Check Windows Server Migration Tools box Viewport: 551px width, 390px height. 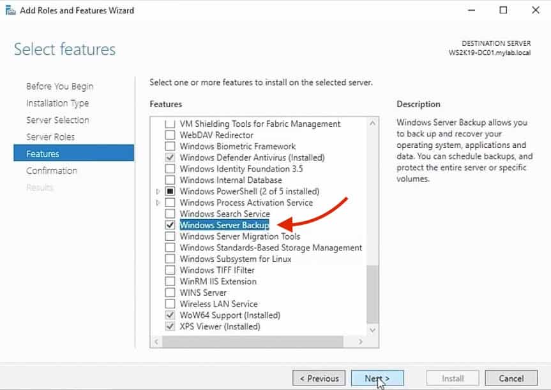point(170,236)
